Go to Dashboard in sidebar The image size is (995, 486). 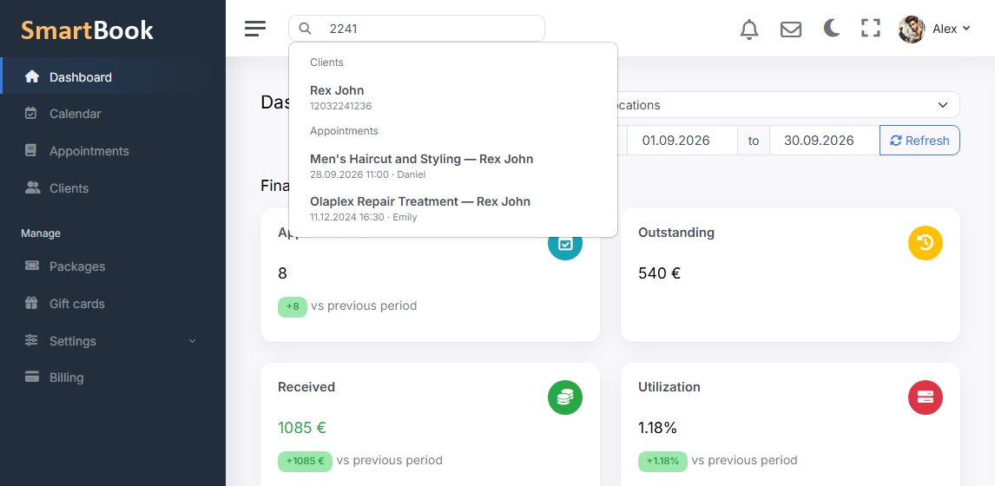click(x=113, y=77)
